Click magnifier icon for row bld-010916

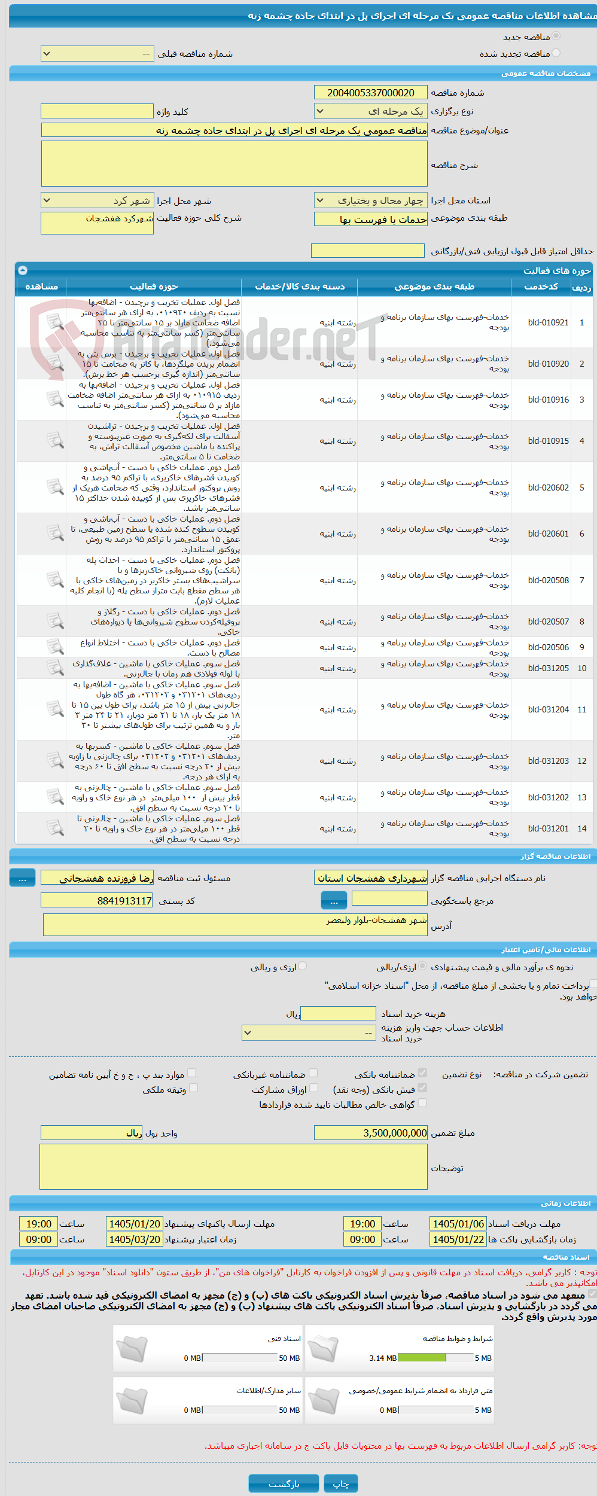(x=55, y=399)
